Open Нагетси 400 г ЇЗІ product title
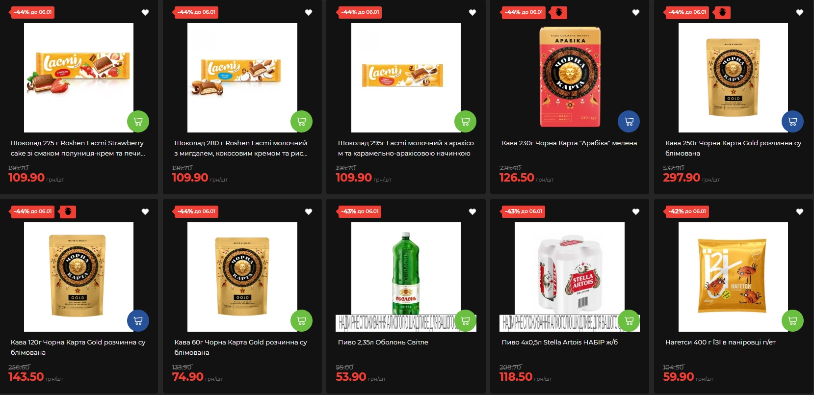The image size is (814, 395). 720,342
